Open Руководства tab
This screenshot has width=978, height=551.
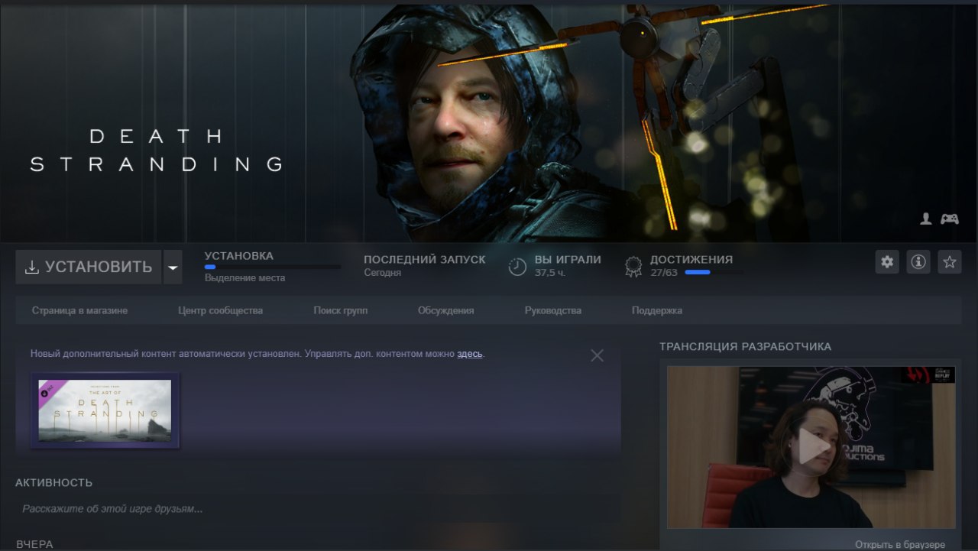click(x=552, y=310)
